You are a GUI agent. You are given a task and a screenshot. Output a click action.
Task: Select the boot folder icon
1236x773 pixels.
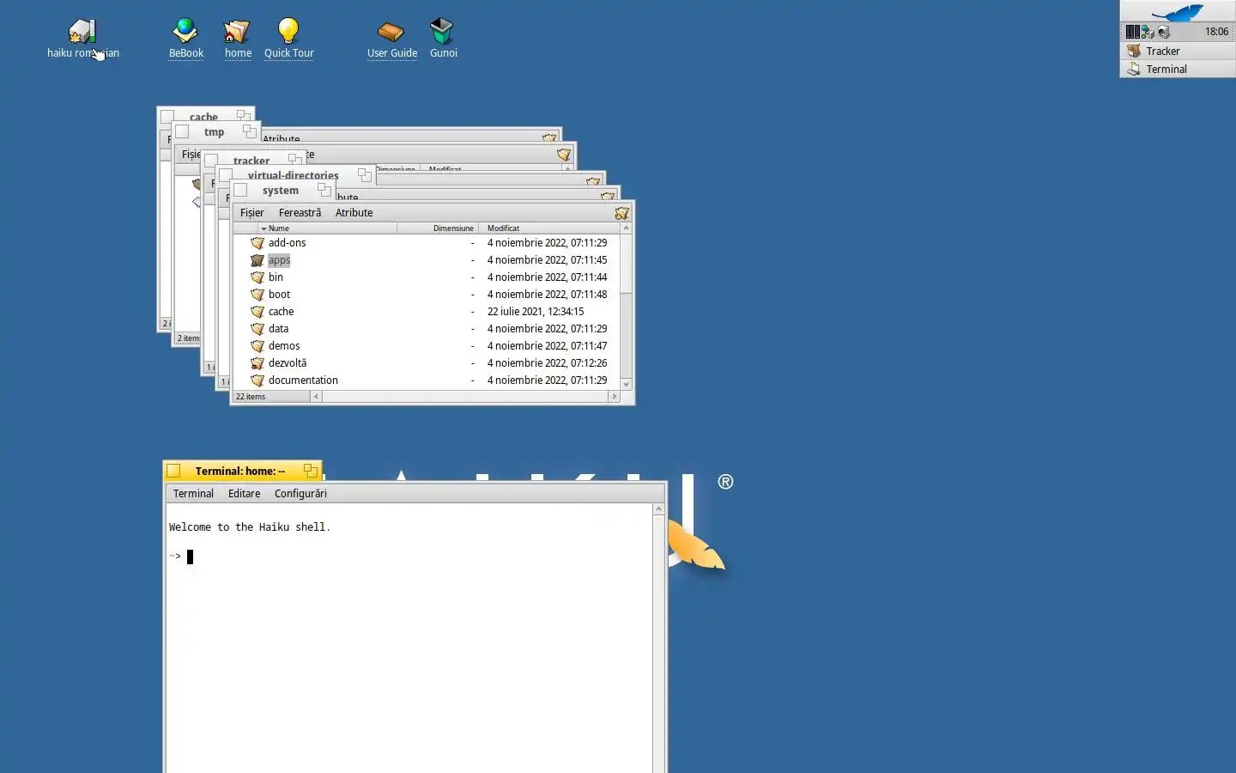pos(257,295)
